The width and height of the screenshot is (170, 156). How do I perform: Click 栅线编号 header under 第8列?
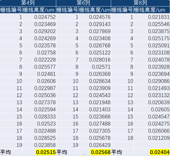click(x=122, y=10)
